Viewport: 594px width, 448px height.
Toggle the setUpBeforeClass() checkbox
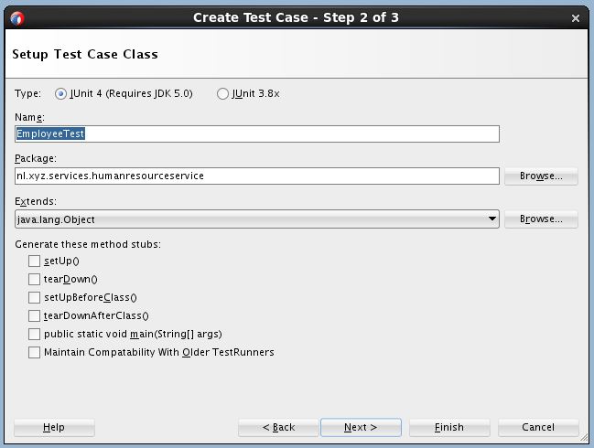tap(35, 298)
